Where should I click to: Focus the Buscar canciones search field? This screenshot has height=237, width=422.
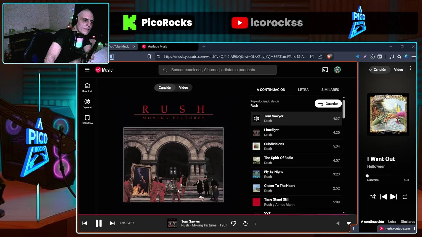(218, 70)
